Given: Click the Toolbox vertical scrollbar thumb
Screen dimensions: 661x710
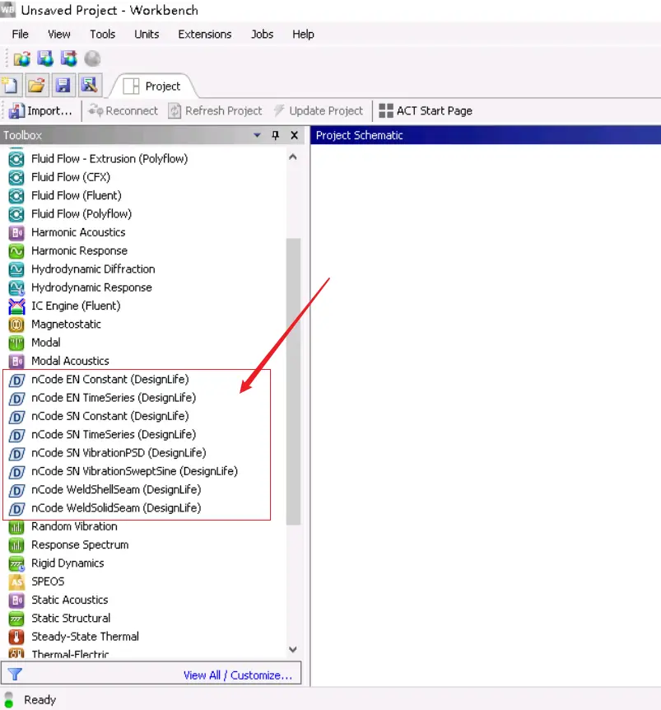Looking at the screenshot, I should (293, 381).
